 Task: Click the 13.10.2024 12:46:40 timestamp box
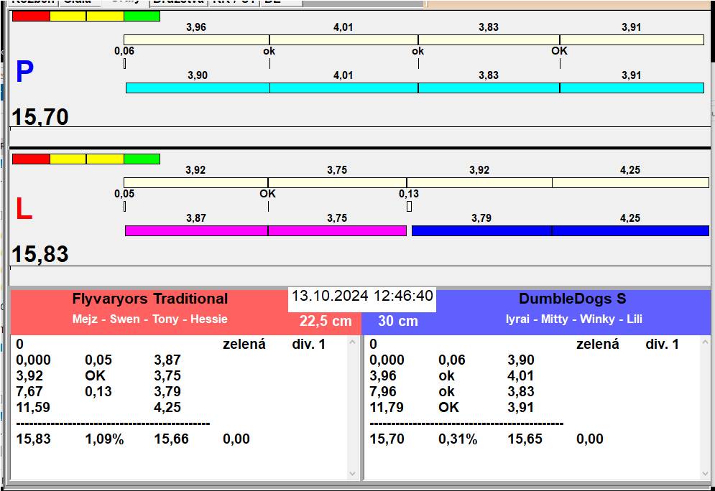362,296
